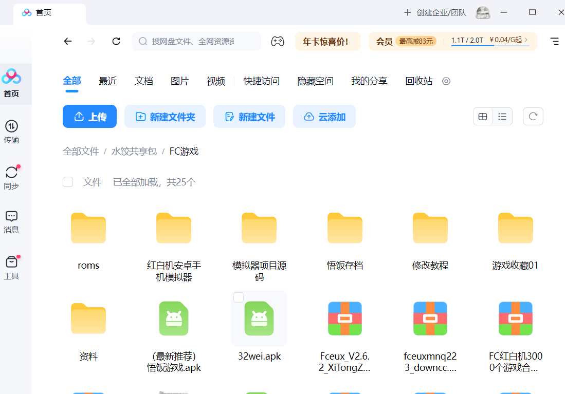Refresh the file list
Image resolution: width=565 pixels, height=394 pixels.
pyautogui.click(x=533, y=116)
